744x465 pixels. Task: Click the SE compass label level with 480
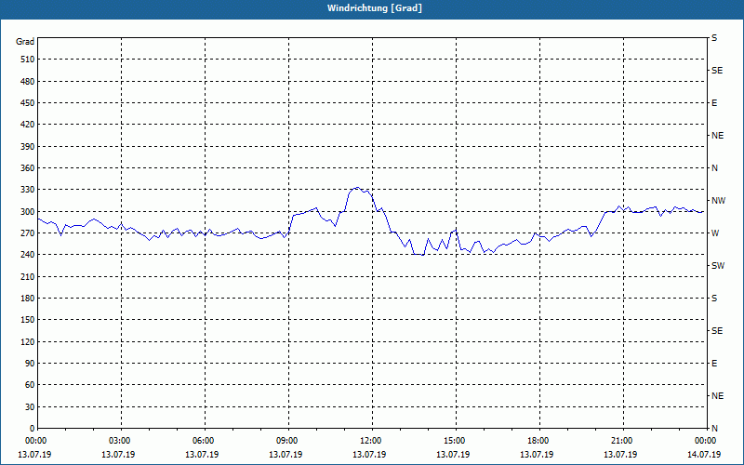point(717,71)
